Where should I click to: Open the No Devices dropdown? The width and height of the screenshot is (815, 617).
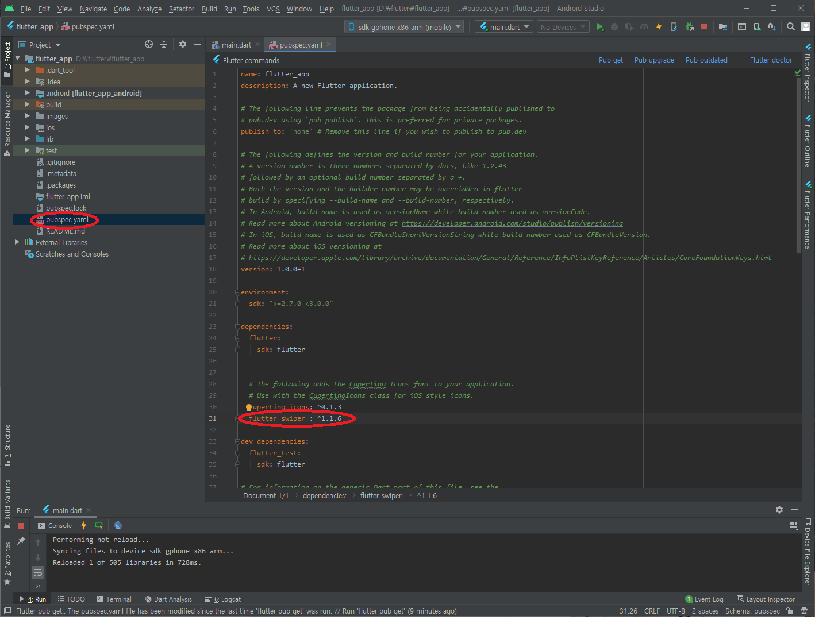tap(563, 27)
